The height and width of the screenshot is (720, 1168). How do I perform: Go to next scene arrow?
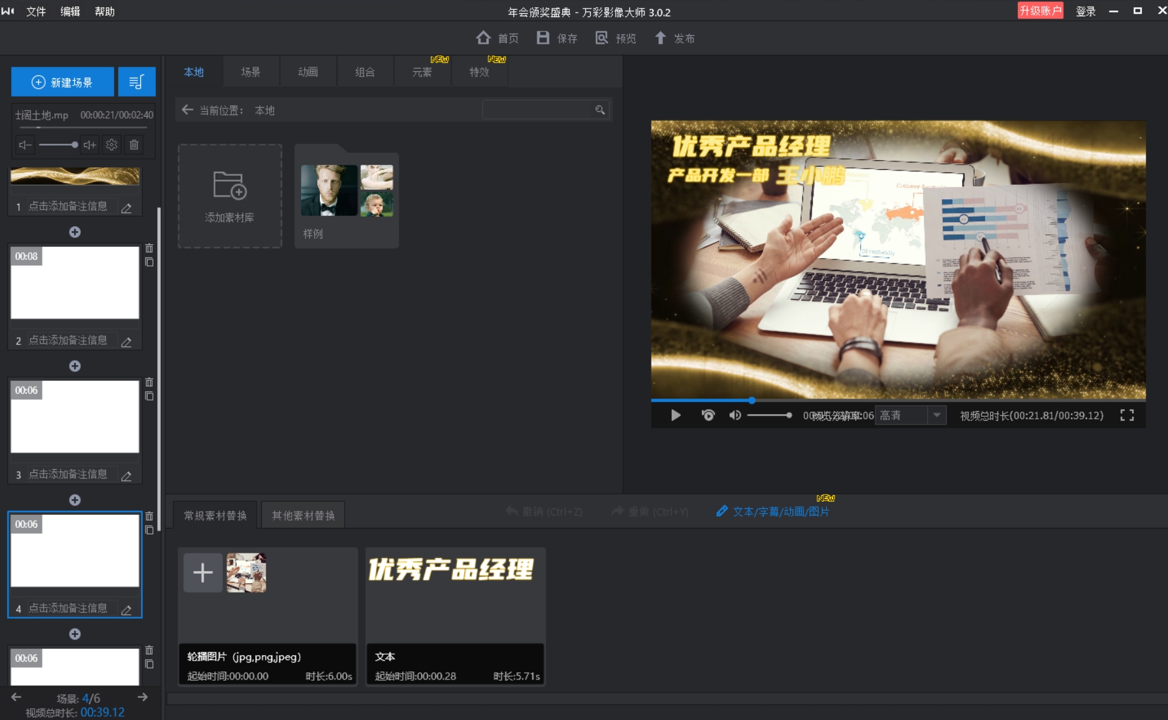click(x=142, y=697)
